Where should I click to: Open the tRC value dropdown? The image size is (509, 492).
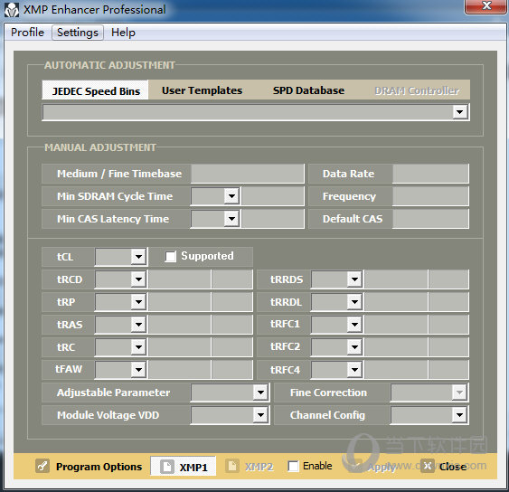tap(138, 347)
